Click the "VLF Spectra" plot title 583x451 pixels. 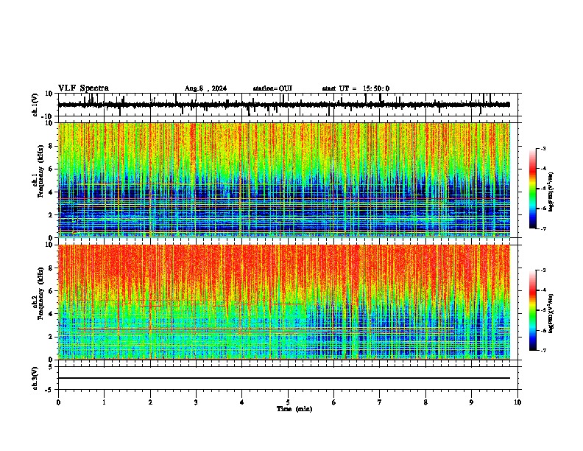point(83,88)
